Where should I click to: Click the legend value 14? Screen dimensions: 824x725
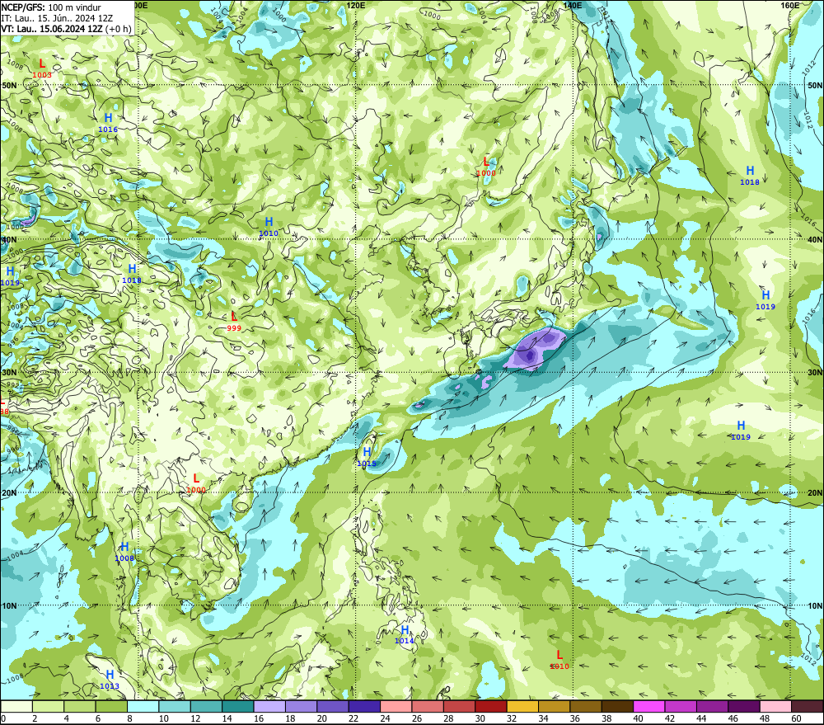coord(227,718)
